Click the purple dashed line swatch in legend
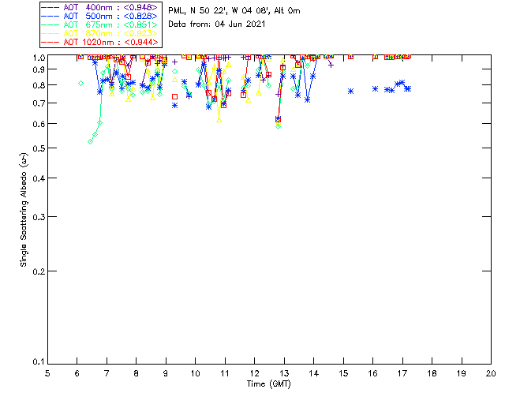The width and height of the screenshot is (505, 404). coord(51,7)
